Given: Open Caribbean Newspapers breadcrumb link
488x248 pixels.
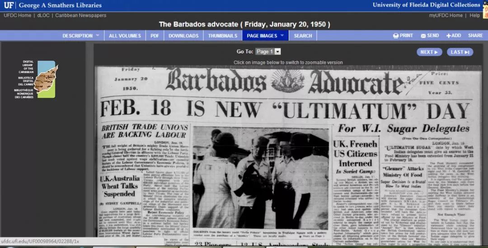Looking at the screenshot, I should [80, 15].
